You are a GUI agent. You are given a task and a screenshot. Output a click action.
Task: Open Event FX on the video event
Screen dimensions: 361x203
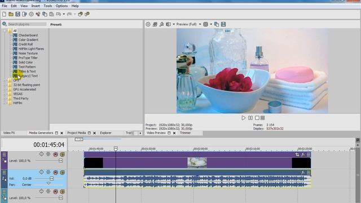click(x=303, y=155)
